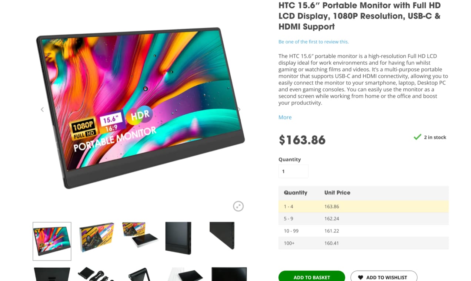Click Add to Basket button
The width and height of the screenshot is (471, 281).
click(312, 277)
